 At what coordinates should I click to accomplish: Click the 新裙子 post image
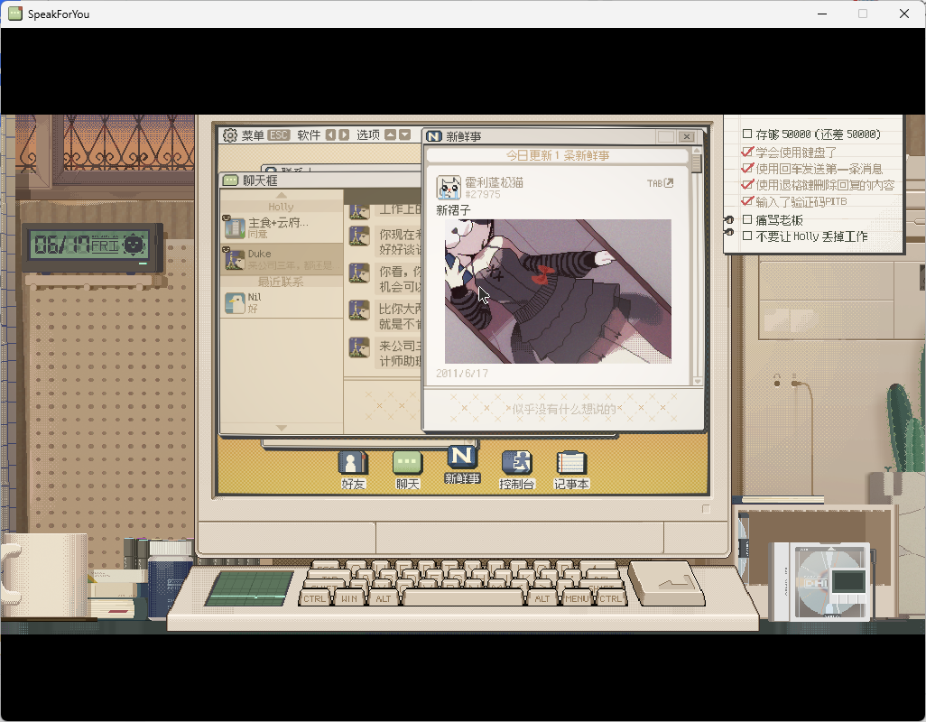[x=558, y=292]
